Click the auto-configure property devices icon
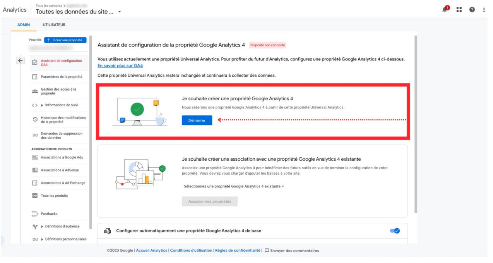Viewport: 493px width, 263px height. pos(108,231)
